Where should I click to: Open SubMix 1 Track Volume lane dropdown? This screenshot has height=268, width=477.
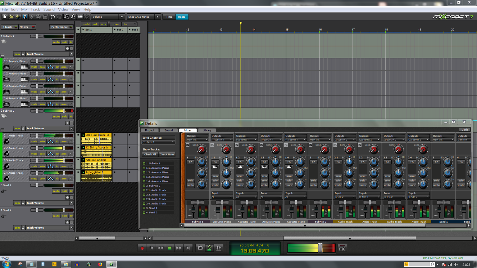72,54
